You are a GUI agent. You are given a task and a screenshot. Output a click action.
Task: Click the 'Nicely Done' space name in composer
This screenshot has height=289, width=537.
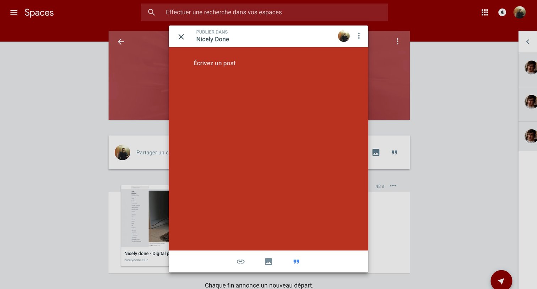pos(213,39)
